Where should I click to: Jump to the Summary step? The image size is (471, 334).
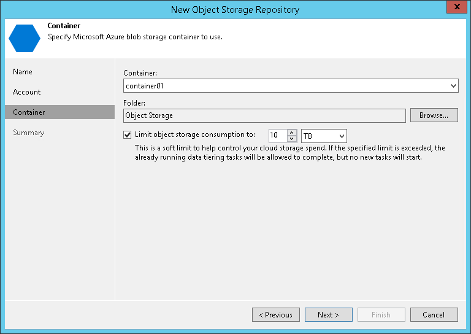29,133
